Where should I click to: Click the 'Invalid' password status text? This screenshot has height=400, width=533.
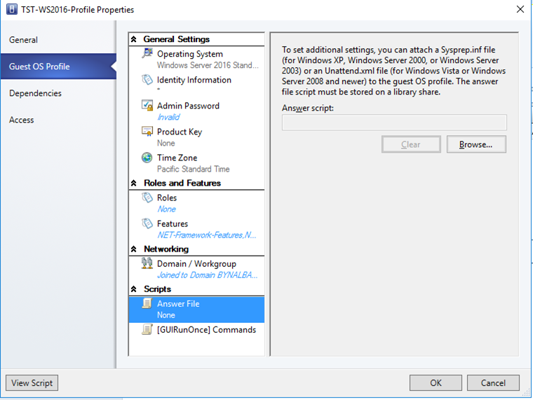coord(168,117)
